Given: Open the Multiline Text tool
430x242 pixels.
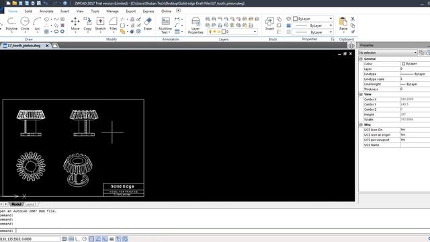Looking at the screenshot, I should tap(165, 26).
